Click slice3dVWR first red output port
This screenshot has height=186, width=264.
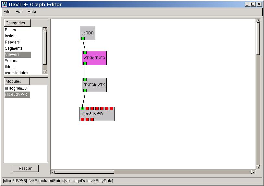82,119
